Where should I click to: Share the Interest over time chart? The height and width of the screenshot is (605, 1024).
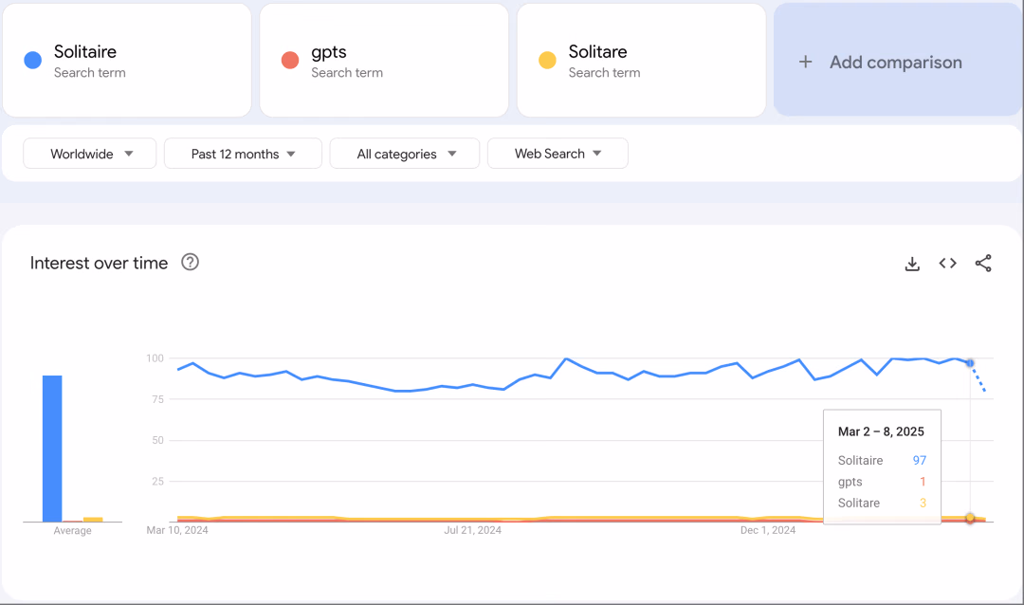point(983,264)
